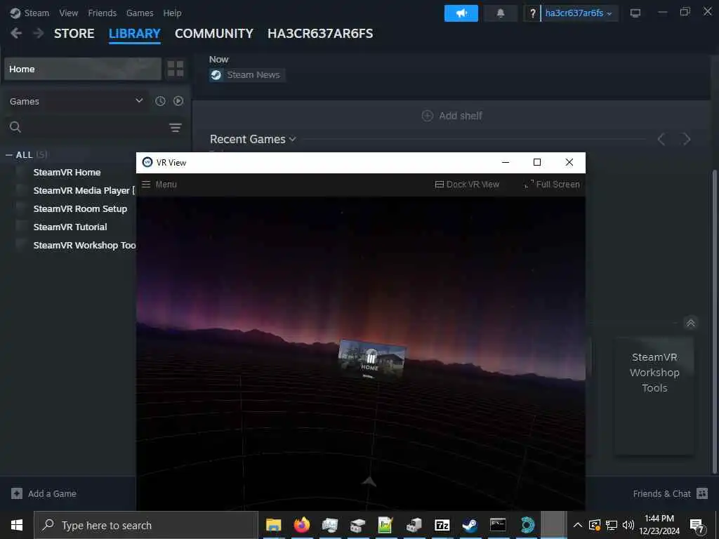Toggle the library grid view icon
This screenshot has width=719, height=539.
click(175, 69)
